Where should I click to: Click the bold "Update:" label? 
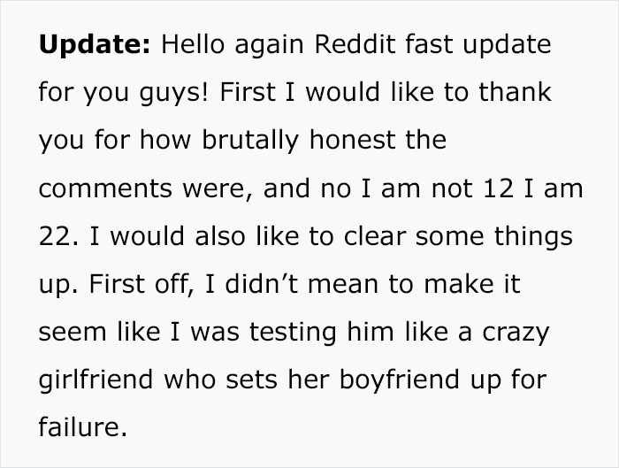pos(91,44)
